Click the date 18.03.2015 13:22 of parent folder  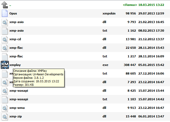point(151,5)
